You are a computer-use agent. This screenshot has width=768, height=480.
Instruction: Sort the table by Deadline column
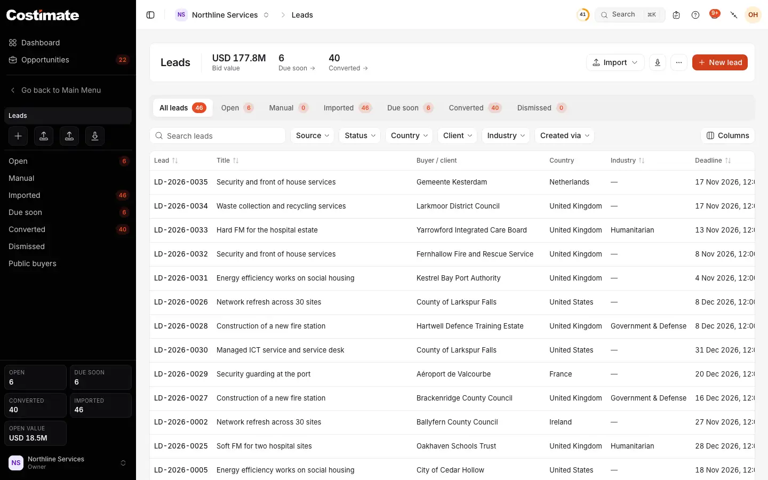(713, 161)
